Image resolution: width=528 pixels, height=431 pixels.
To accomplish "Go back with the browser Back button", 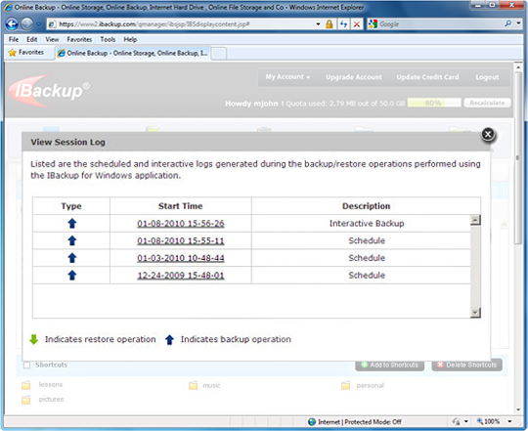I will coord(12,24).
